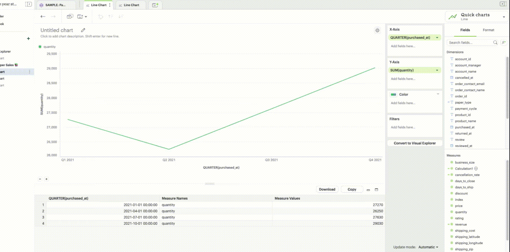Open the chart settings gear icon
This screenshot has width=510, height=252.
coord(377,30)
